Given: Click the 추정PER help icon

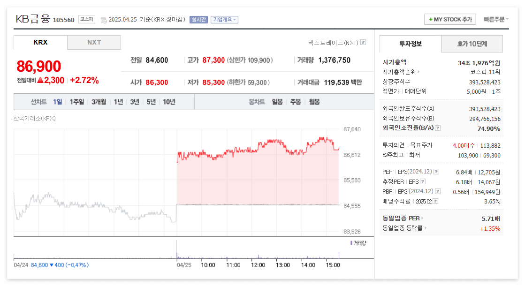Looking at the screenshot, I should pos(423,181).
